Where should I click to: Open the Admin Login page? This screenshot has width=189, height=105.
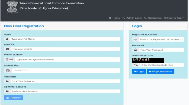click(x=132, y=18)
